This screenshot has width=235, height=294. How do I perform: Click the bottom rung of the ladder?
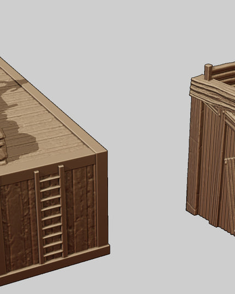[x=54, y=253]
